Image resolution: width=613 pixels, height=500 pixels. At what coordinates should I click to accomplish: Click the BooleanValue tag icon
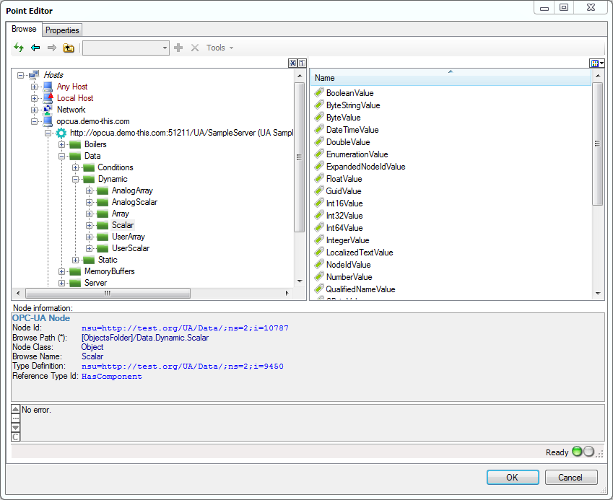[319, 93]
